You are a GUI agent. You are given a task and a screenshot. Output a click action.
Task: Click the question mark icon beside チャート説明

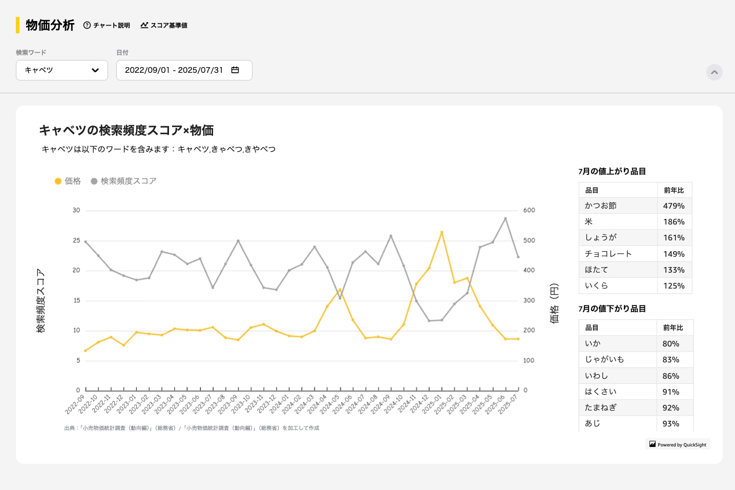coord(87,25)
